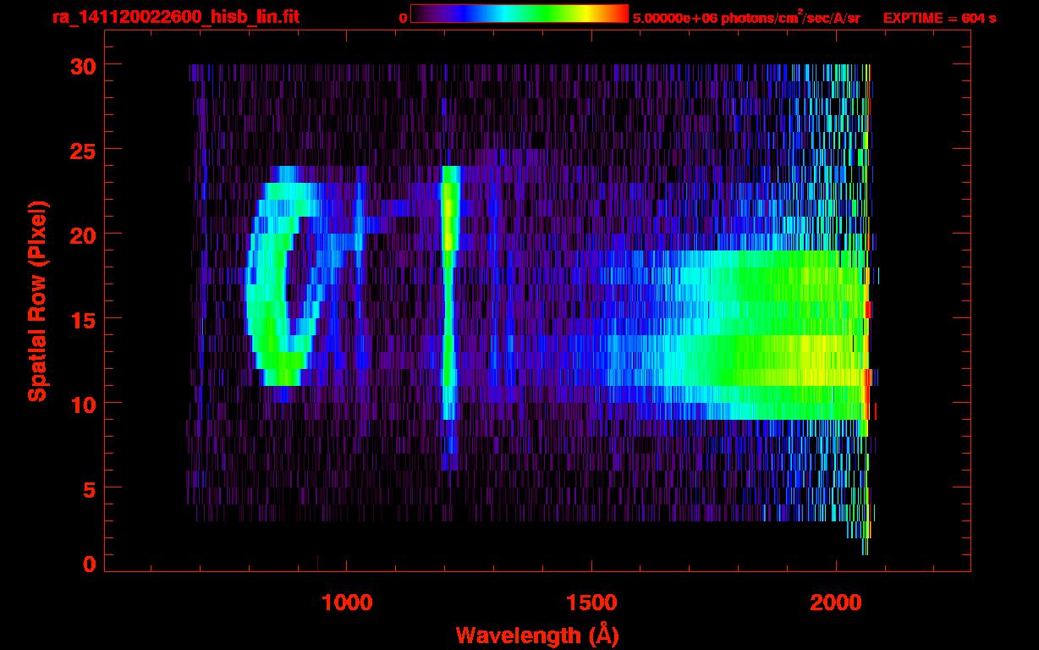Click the x-axis tick label 2000
This screenshot has height=650, width=1039.
836,603
